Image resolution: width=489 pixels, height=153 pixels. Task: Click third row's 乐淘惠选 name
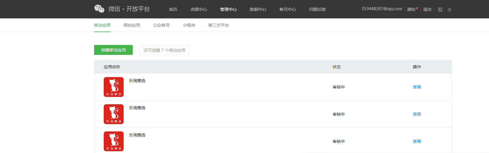point(137,135)
